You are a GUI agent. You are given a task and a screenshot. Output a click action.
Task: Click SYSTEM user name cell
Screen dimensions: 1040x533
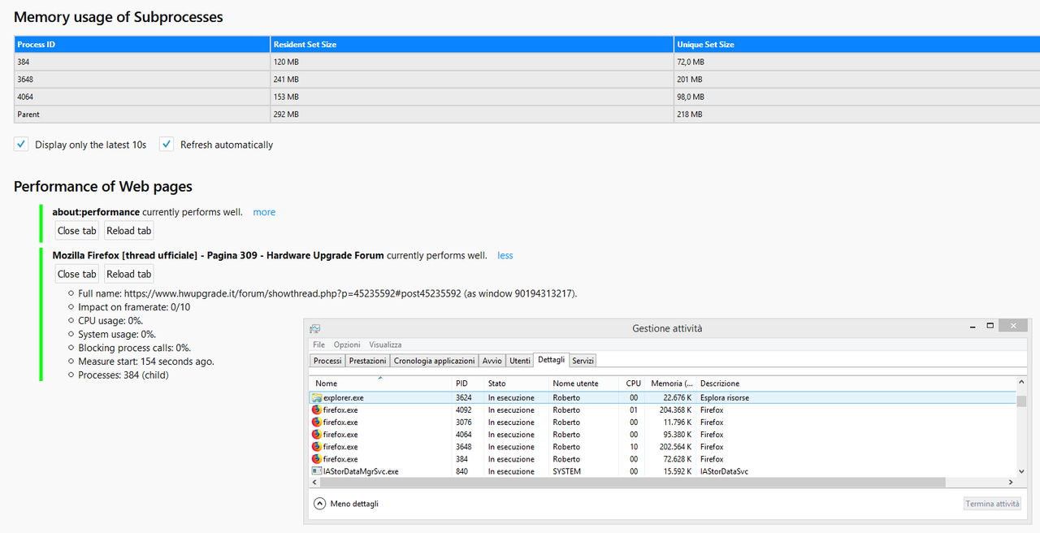click(x=567, y=471)
